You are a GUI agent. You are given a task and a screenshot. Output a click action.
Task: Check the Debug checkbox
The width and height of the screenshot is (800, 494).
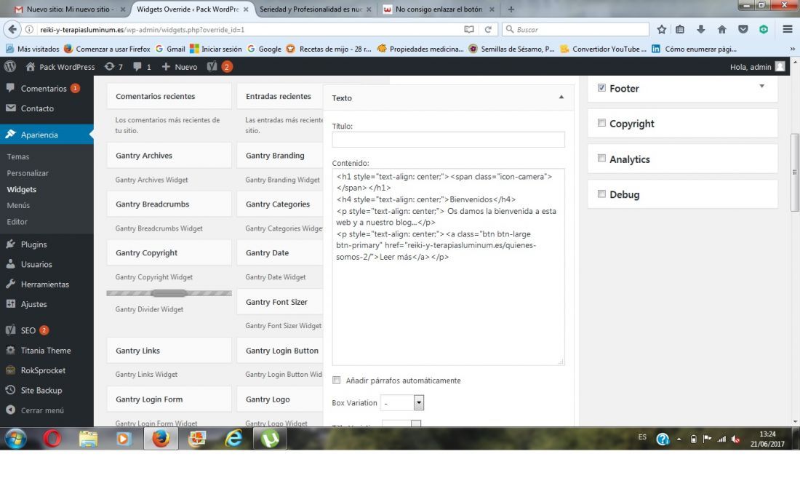pos(601,194)
